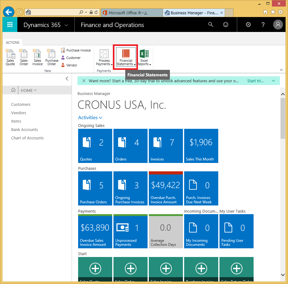The image size is (288, 284).
Task: Collapse the left navigation pane
Action: coord(67,79)
